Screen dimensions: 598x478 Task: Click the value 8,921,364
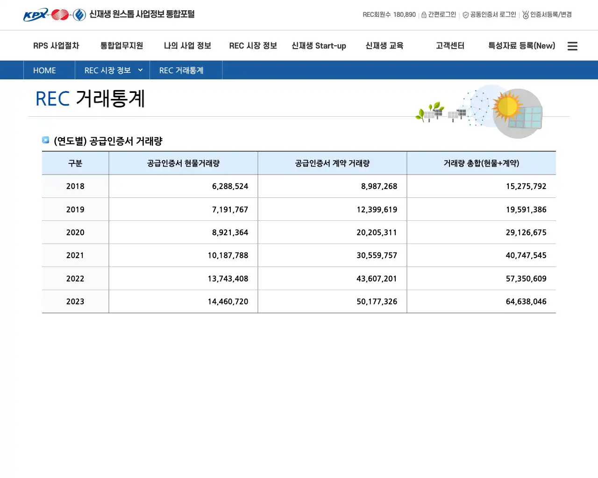(230, 232)
